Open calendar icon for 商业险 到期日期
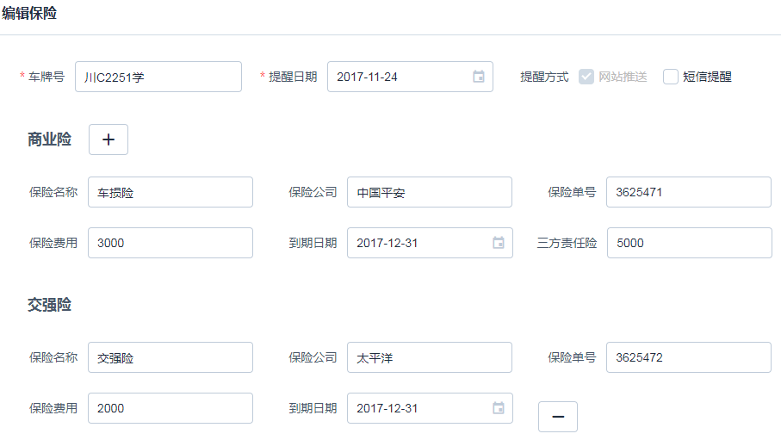This screenshot has height=440, width=781. point(499,243)
